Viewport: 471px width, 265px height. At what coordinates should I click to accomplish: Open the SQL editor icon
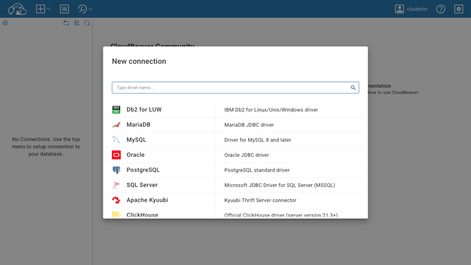click(x=64, y=9)
